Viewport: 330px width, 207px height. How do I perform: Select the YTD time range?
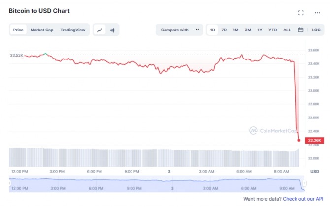tap(273, 30)
